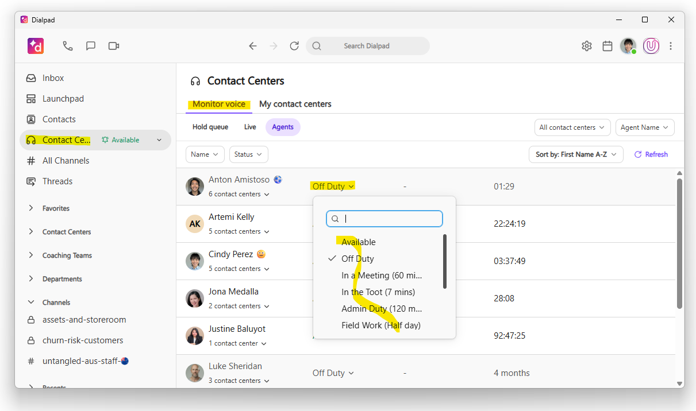Image resolution: width=696 pixels, height=411 pixels.
Task: Open the phone calls icon
Action: tap(68, 46)
